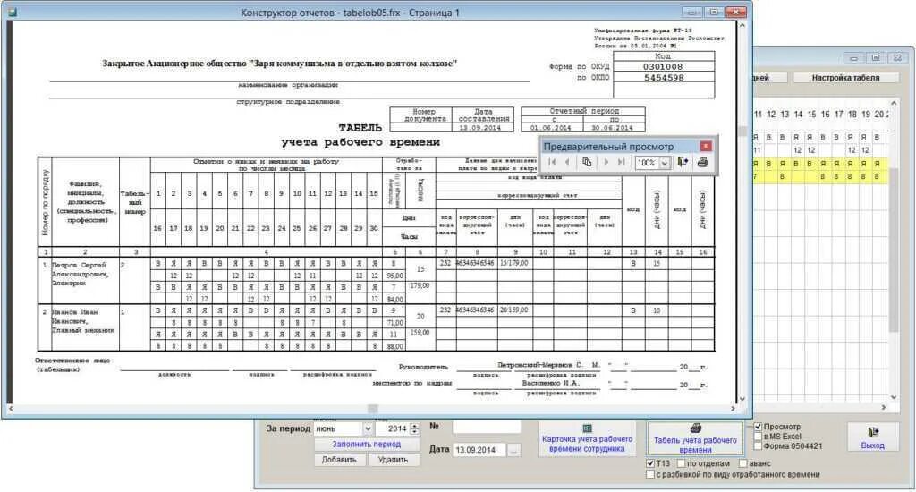The height and width of the screenshot is (492, 916).
Task: Toggle the Просмотр checkbox
Action: coord(759,427)
